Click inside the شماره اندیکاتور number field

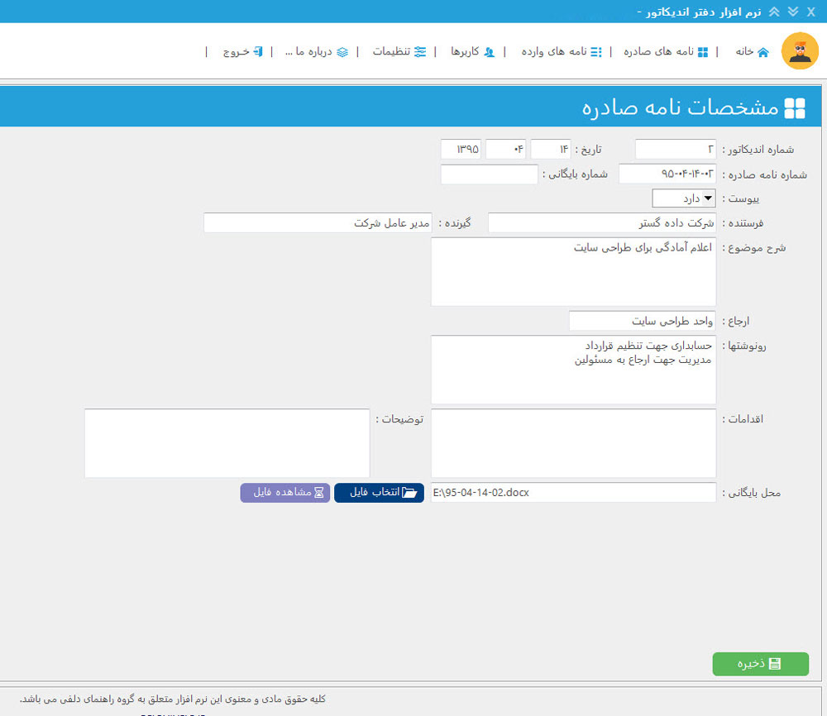pyautogui.click(x=676, y=150)
